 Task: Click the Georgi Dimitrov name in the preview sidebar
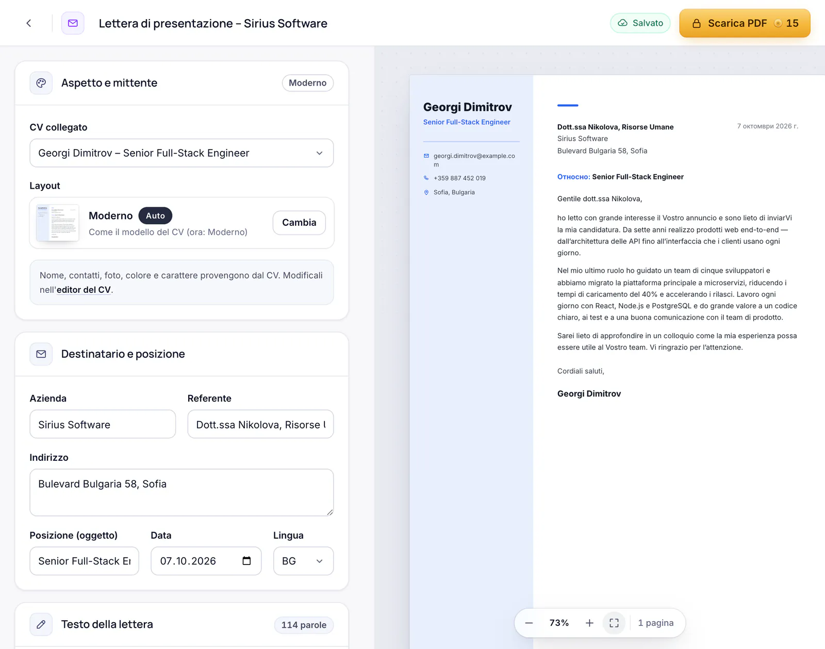[468, 107]
